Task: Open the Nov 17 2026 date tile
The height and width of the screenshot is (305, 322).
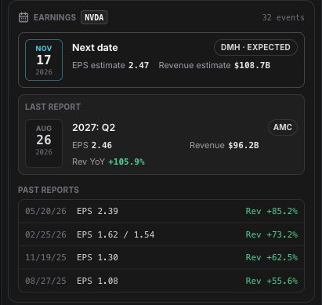Action: (x=44, y=60)
